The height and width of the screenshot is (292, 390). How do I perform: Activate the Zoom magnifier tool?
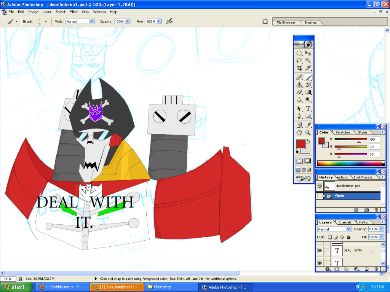pyautogui.click(x=308, y=133)
